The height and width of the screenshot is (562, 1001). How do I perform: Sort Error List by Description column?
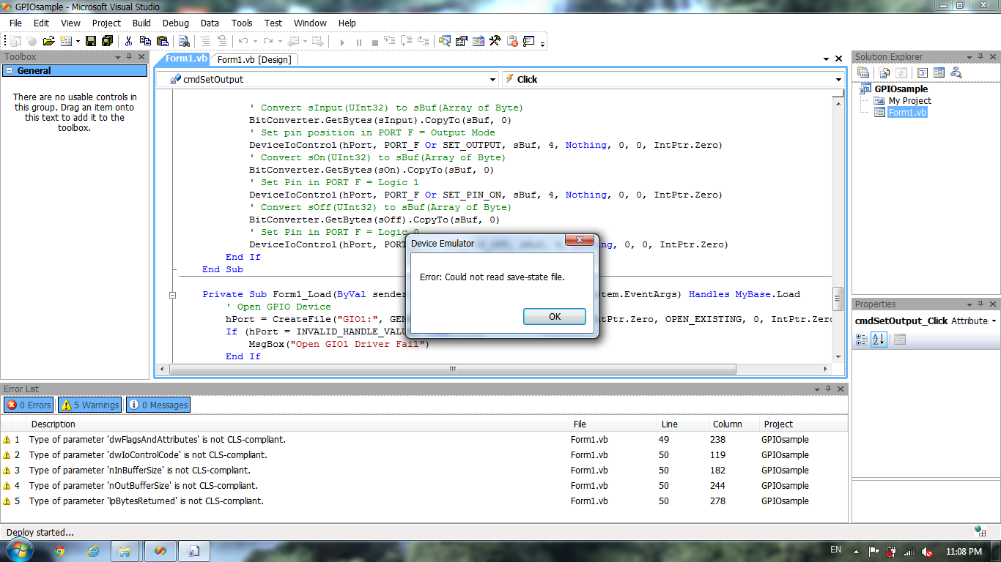(x=297, y=424)
